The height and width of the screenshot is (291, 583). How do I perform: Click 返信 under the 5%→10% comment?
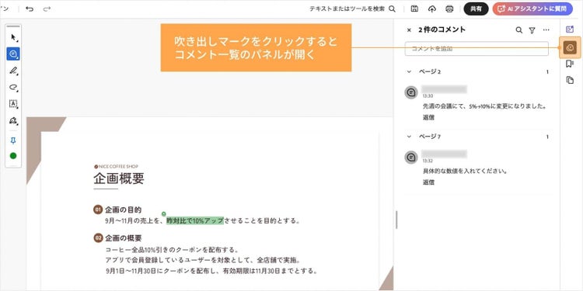[x=428, y=118]
